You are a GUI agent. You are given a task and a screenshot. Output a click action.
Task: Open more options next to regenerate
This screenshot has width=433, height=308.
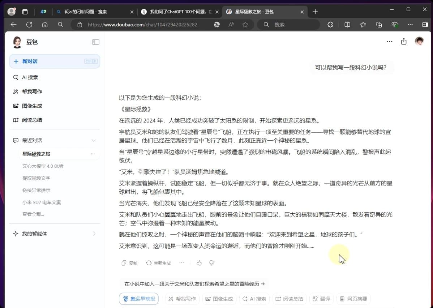[181, 263]
